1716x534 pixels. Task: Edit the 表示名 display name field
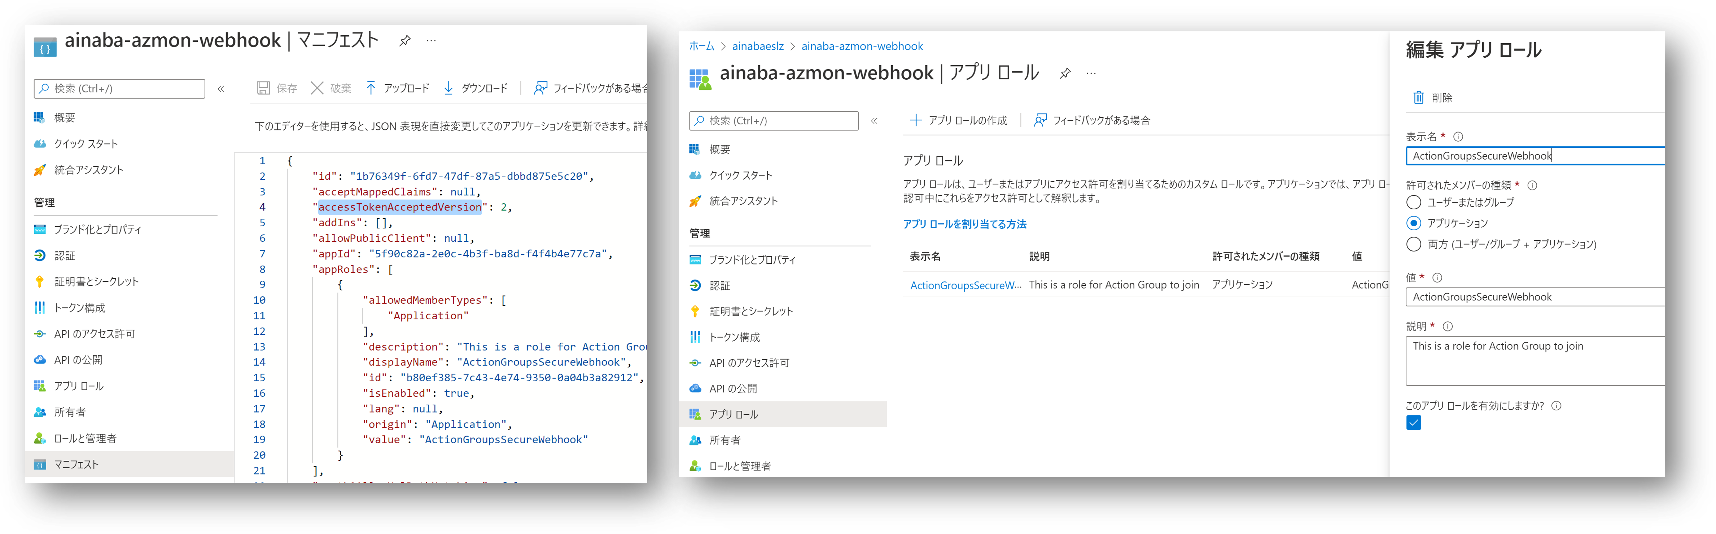click(x=1535, y=156)
